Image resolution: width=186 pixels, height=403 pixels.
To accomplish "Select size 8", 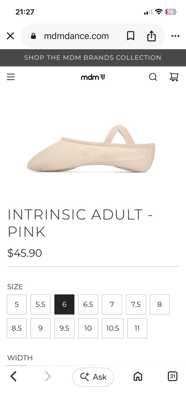I will pos(160,304).
